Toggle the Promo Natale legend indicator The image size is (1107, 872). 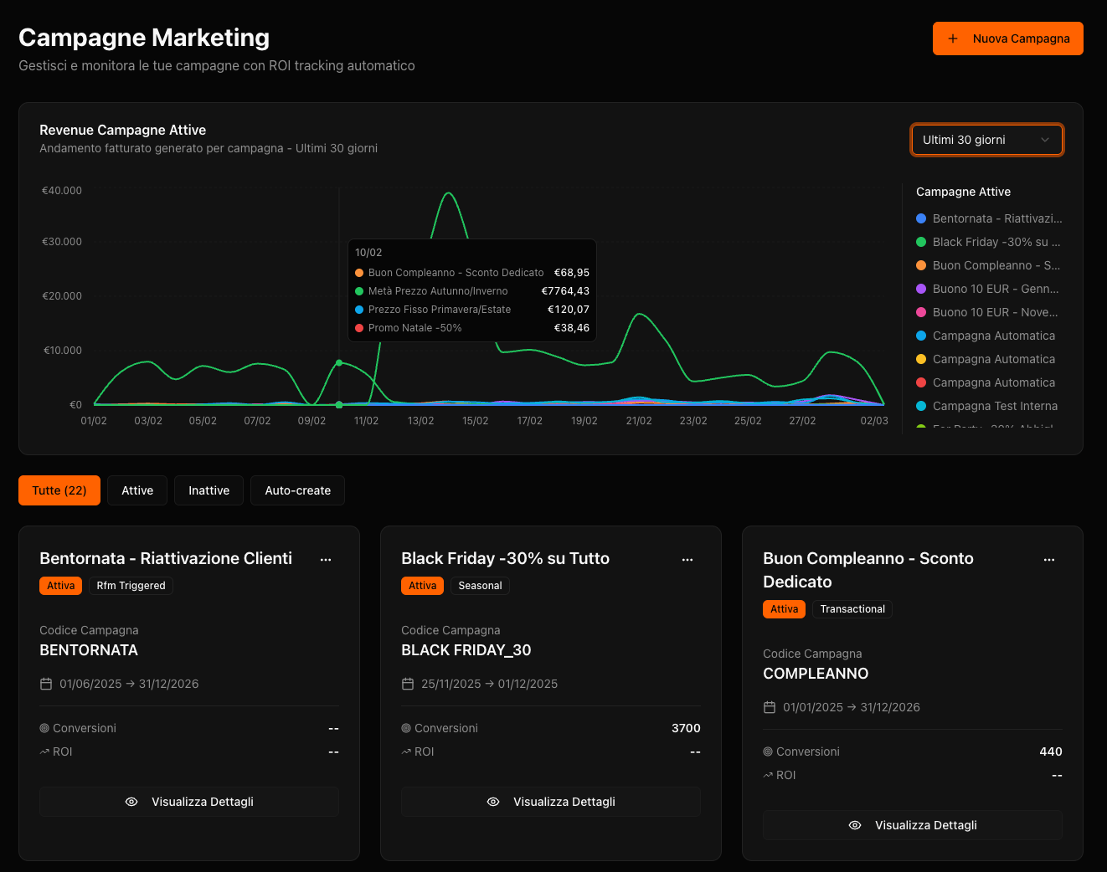click(360, 328)
